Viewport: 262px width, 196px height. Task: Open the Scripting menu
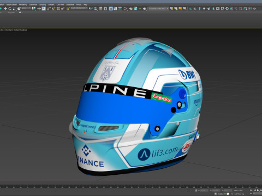43,4
